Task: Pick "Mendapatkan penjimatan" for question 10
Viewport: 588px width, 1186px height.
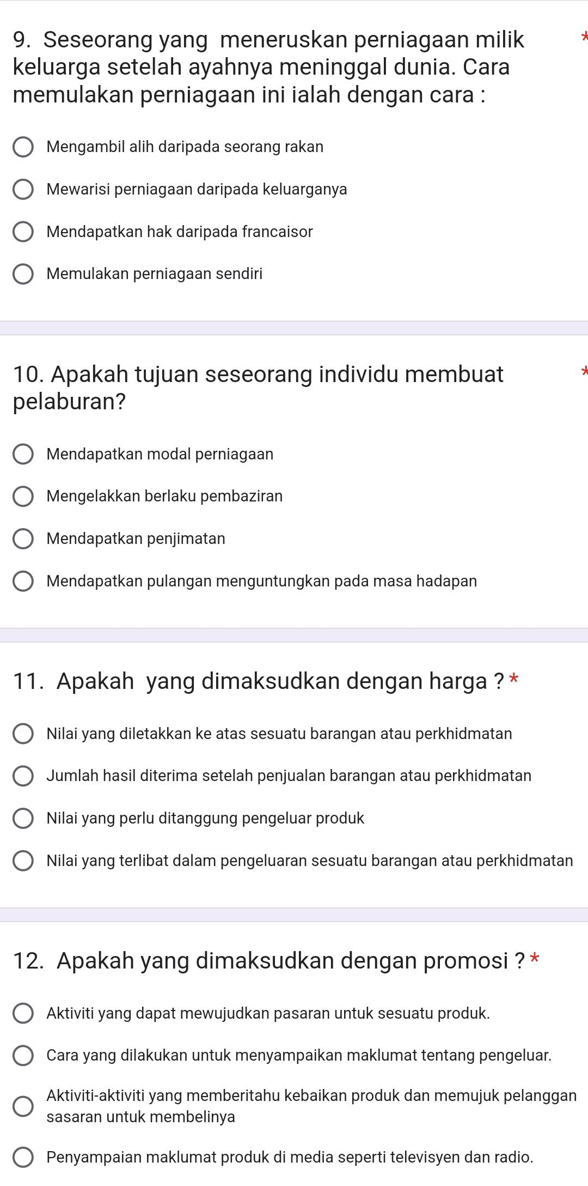Action: [22, 538]
